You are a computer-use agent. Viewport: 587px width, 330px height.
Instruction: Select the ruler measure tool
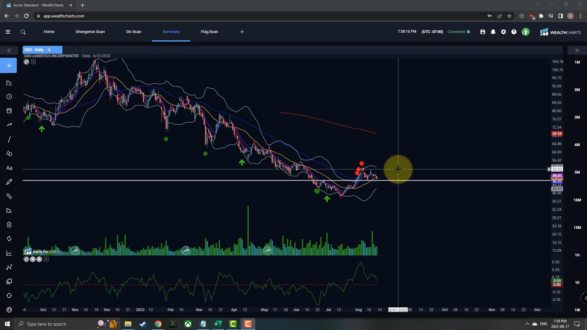pyautogui.click(x=9, y=196)
